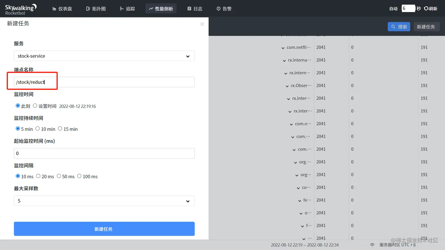Screen dimensions: 445x250
Task: Select 100 ms monitoring interval
Action: coord(79,176)
